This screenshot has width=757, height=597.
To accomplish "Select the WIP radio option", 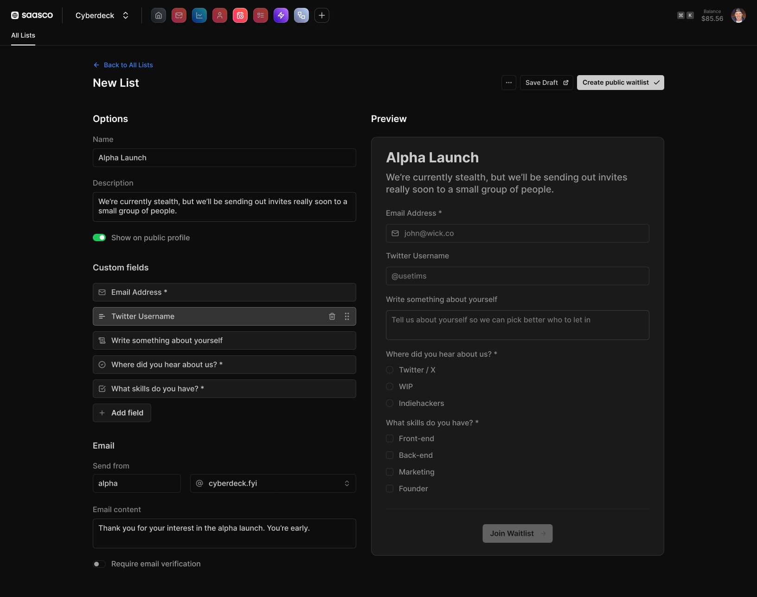I will click(390, 386).
